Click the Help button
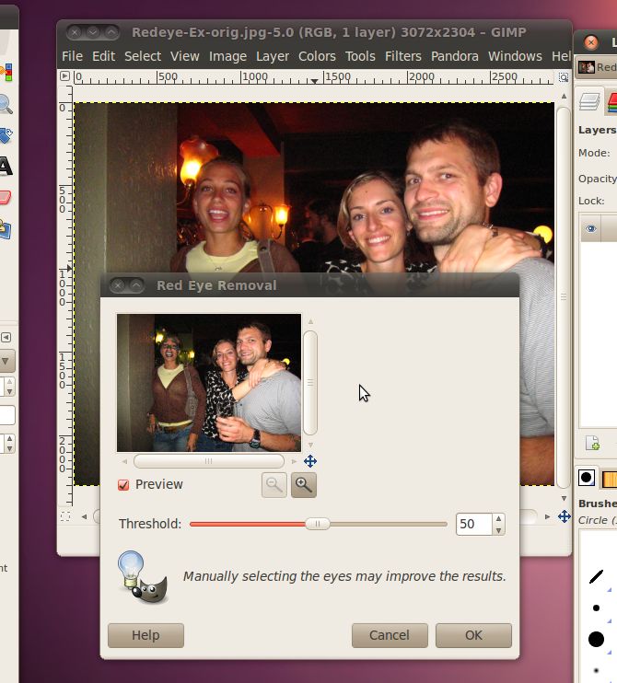The image size is (617, 683). (146, 635)
